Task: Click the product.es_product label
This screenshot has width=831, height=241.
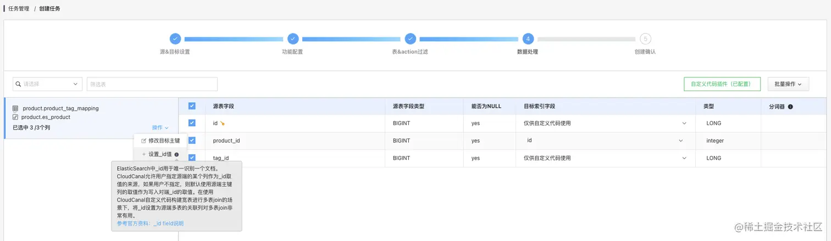Action: point(46,117)
